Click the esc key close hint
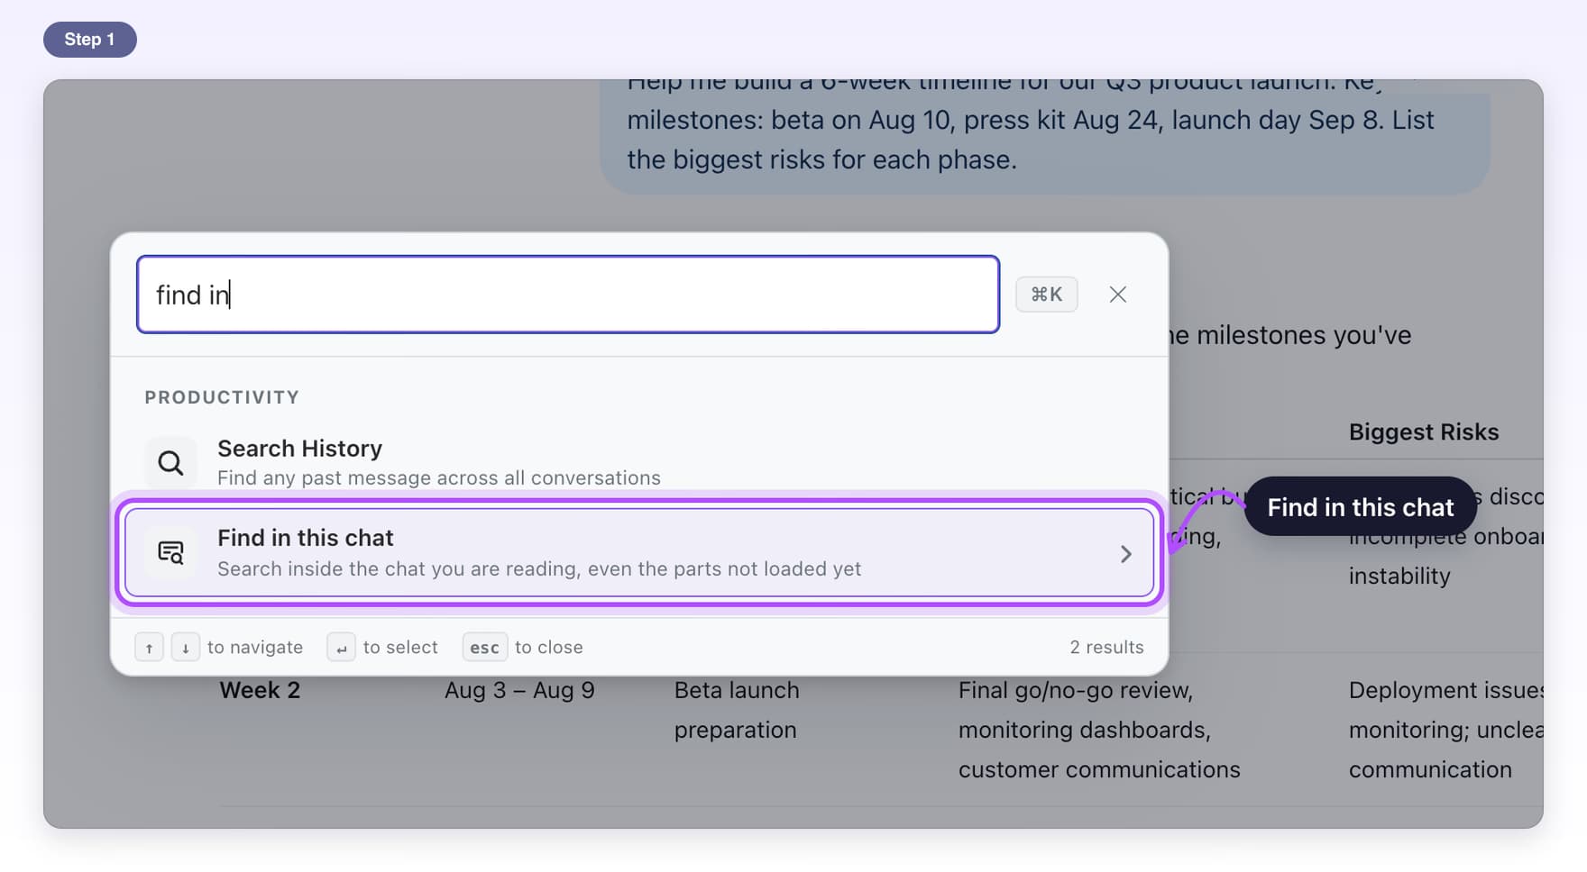Viewport: 1587px width, 872px height. tap(484, 647)
